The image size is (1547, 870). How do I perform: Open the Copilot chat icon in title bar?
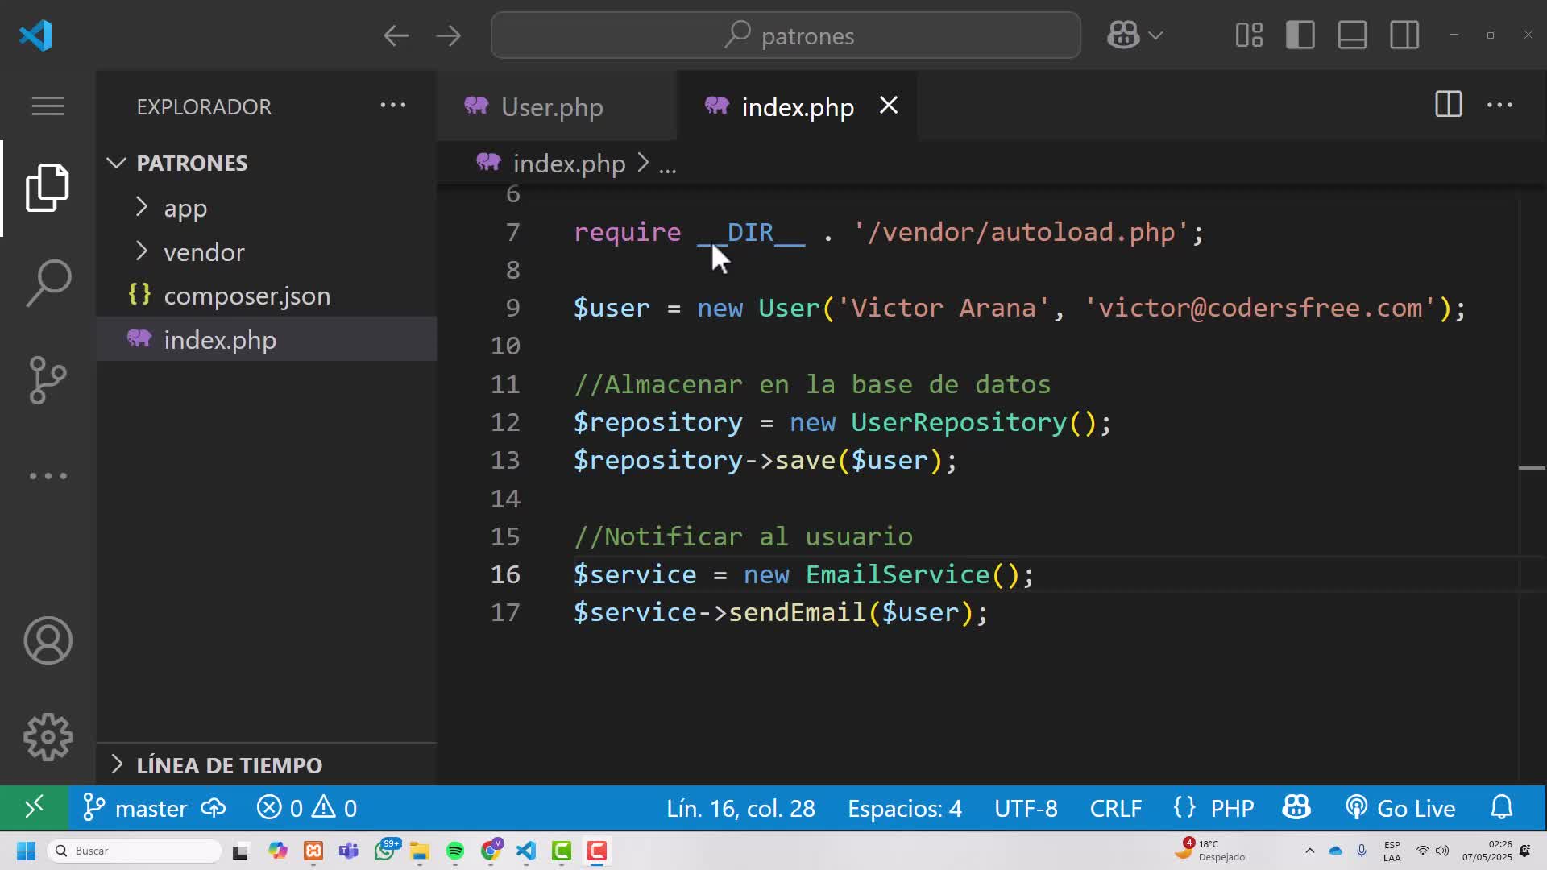(1123, 35)
